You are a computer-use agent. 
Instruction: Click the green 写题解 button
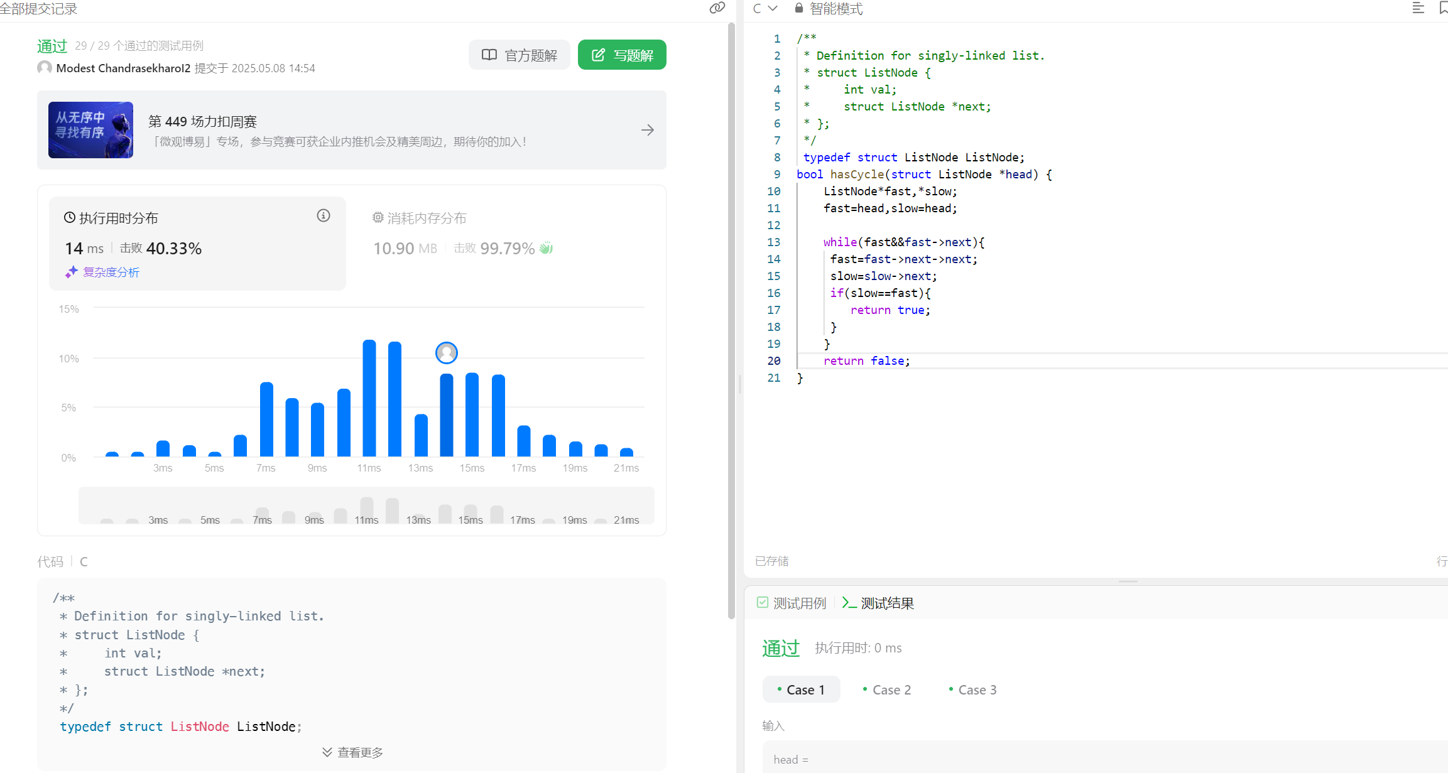tap(622, 55)
